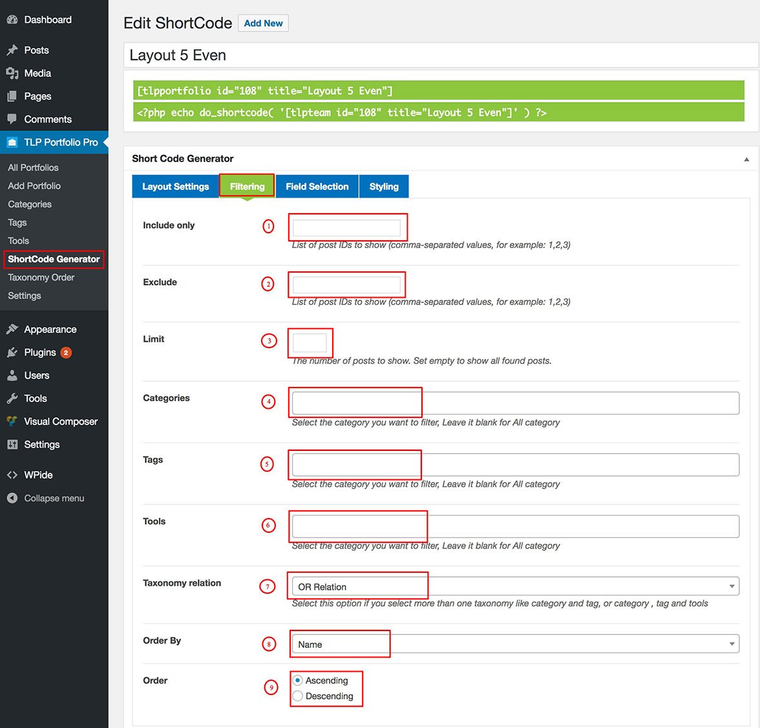The image size is (760, 728).
Task: Open the WPide menu item
Action: pos(54,475)
